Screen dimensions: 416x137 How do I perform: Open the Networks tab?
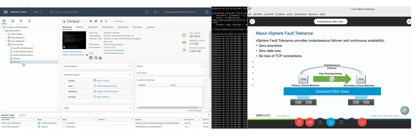(137, 27)
